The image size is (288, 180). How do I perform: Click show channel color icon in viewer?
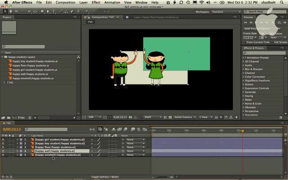140,117
